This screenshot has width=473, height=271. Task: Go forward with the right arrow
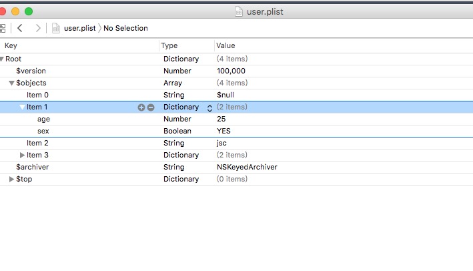[x=37, y=28]
